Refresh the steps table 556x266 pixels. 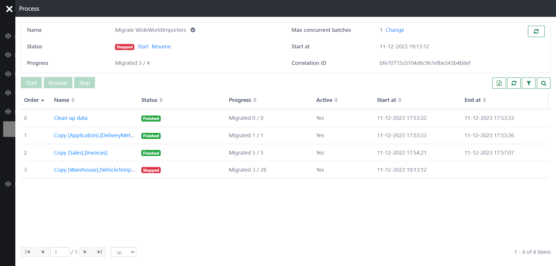tap(514, 83)
